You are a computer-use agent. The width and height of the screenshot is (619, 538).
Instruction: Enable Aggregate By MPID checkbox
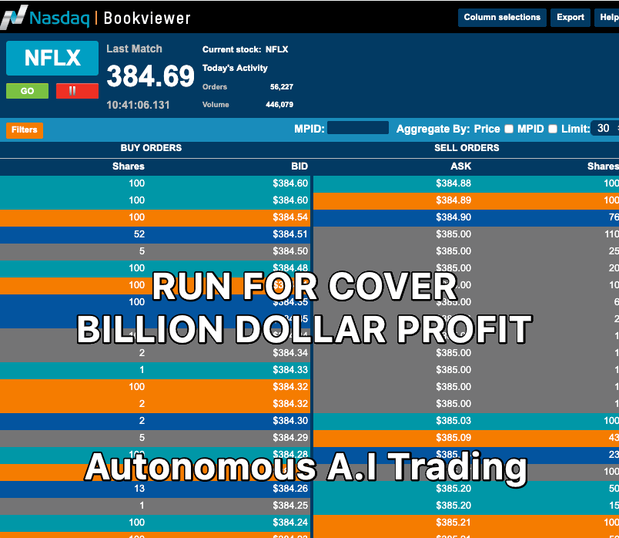pos(553,129)
